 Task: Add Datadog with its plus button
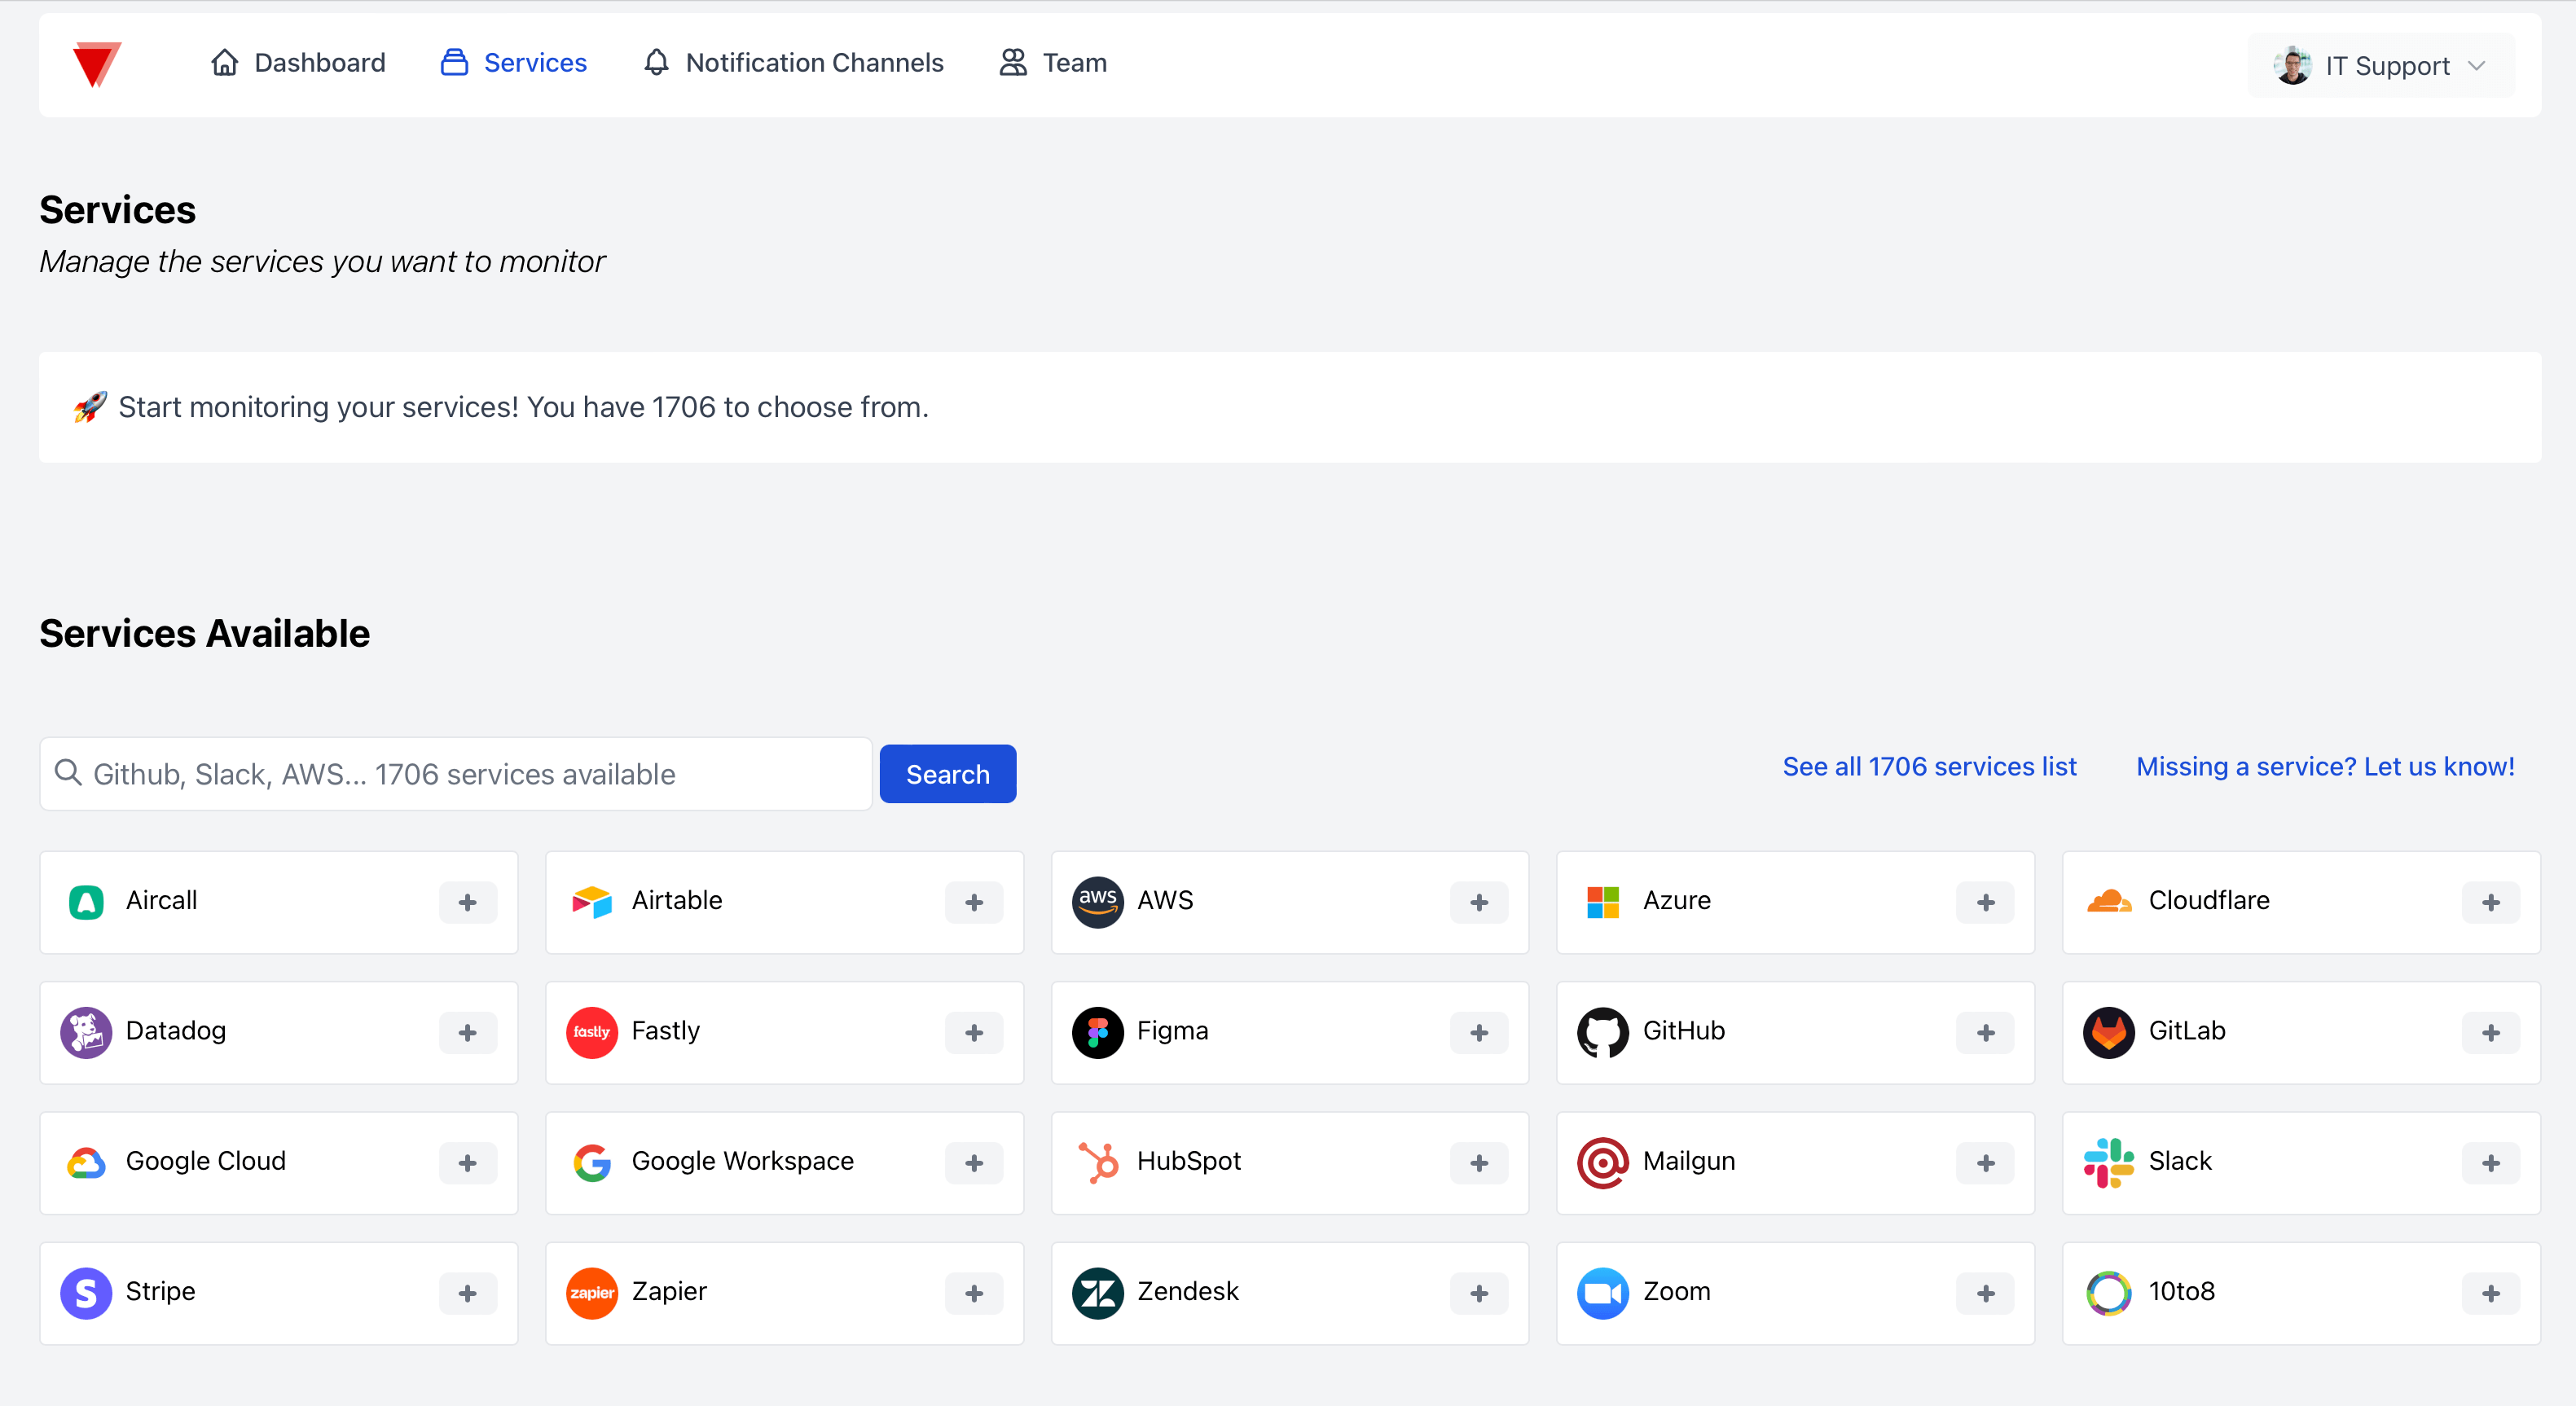468,1033
